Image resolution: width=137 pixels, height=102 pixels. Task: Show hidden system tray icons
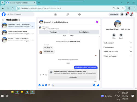pyautogui.click(x=115, y=96)
